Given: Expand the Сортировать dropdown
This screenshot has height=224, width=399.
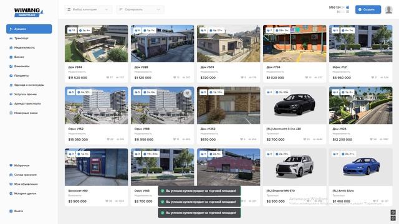Looking at the screenshot, I should [140, 10].
